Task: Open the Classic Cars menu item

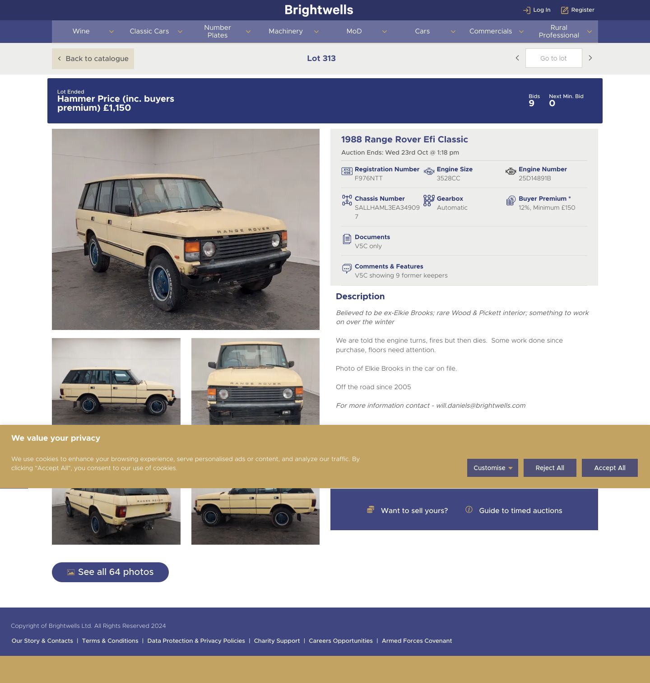Action: tap(149, 31)
